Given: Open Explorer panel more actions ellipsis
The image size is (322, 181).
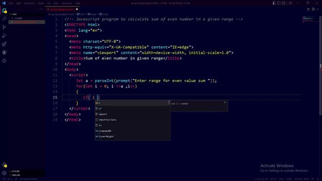Looking at the screenshot, I should tap(41, 9).
